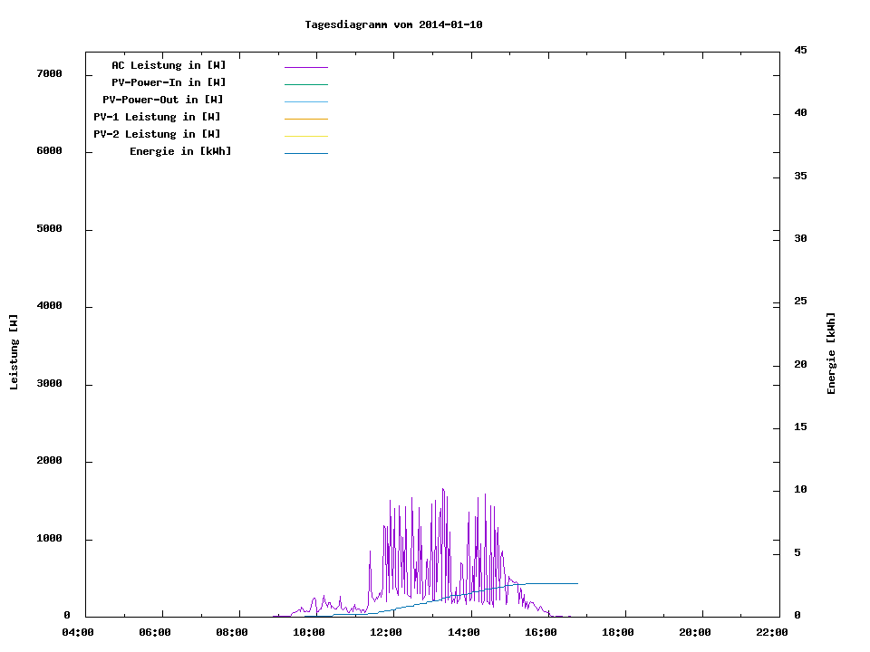Select the 'AC Leistung in [W]' legend label

(169, 65)
